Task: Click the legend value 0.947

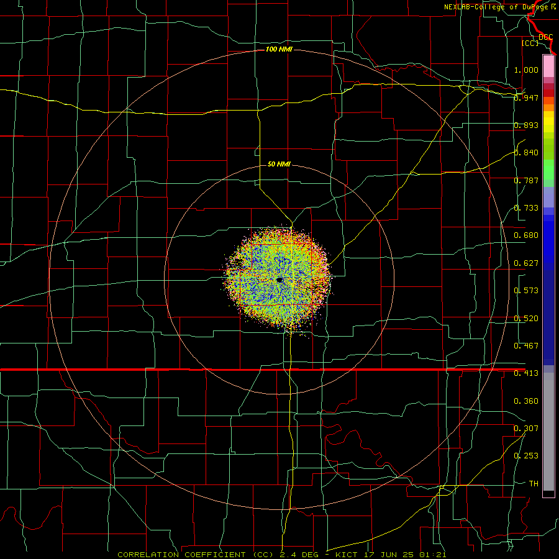Action: click(526, 98)
